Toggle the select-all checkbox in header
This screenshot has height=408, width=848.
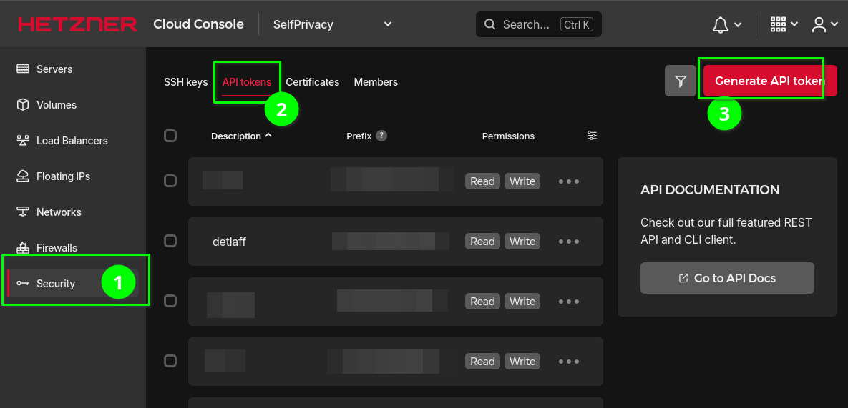(170, 136)
